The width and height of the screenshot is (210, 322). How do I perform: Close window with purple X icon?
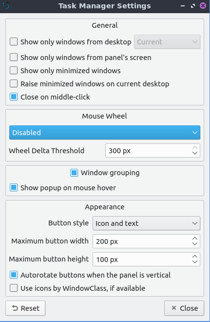pyautogui.click(x=203, y=5)
